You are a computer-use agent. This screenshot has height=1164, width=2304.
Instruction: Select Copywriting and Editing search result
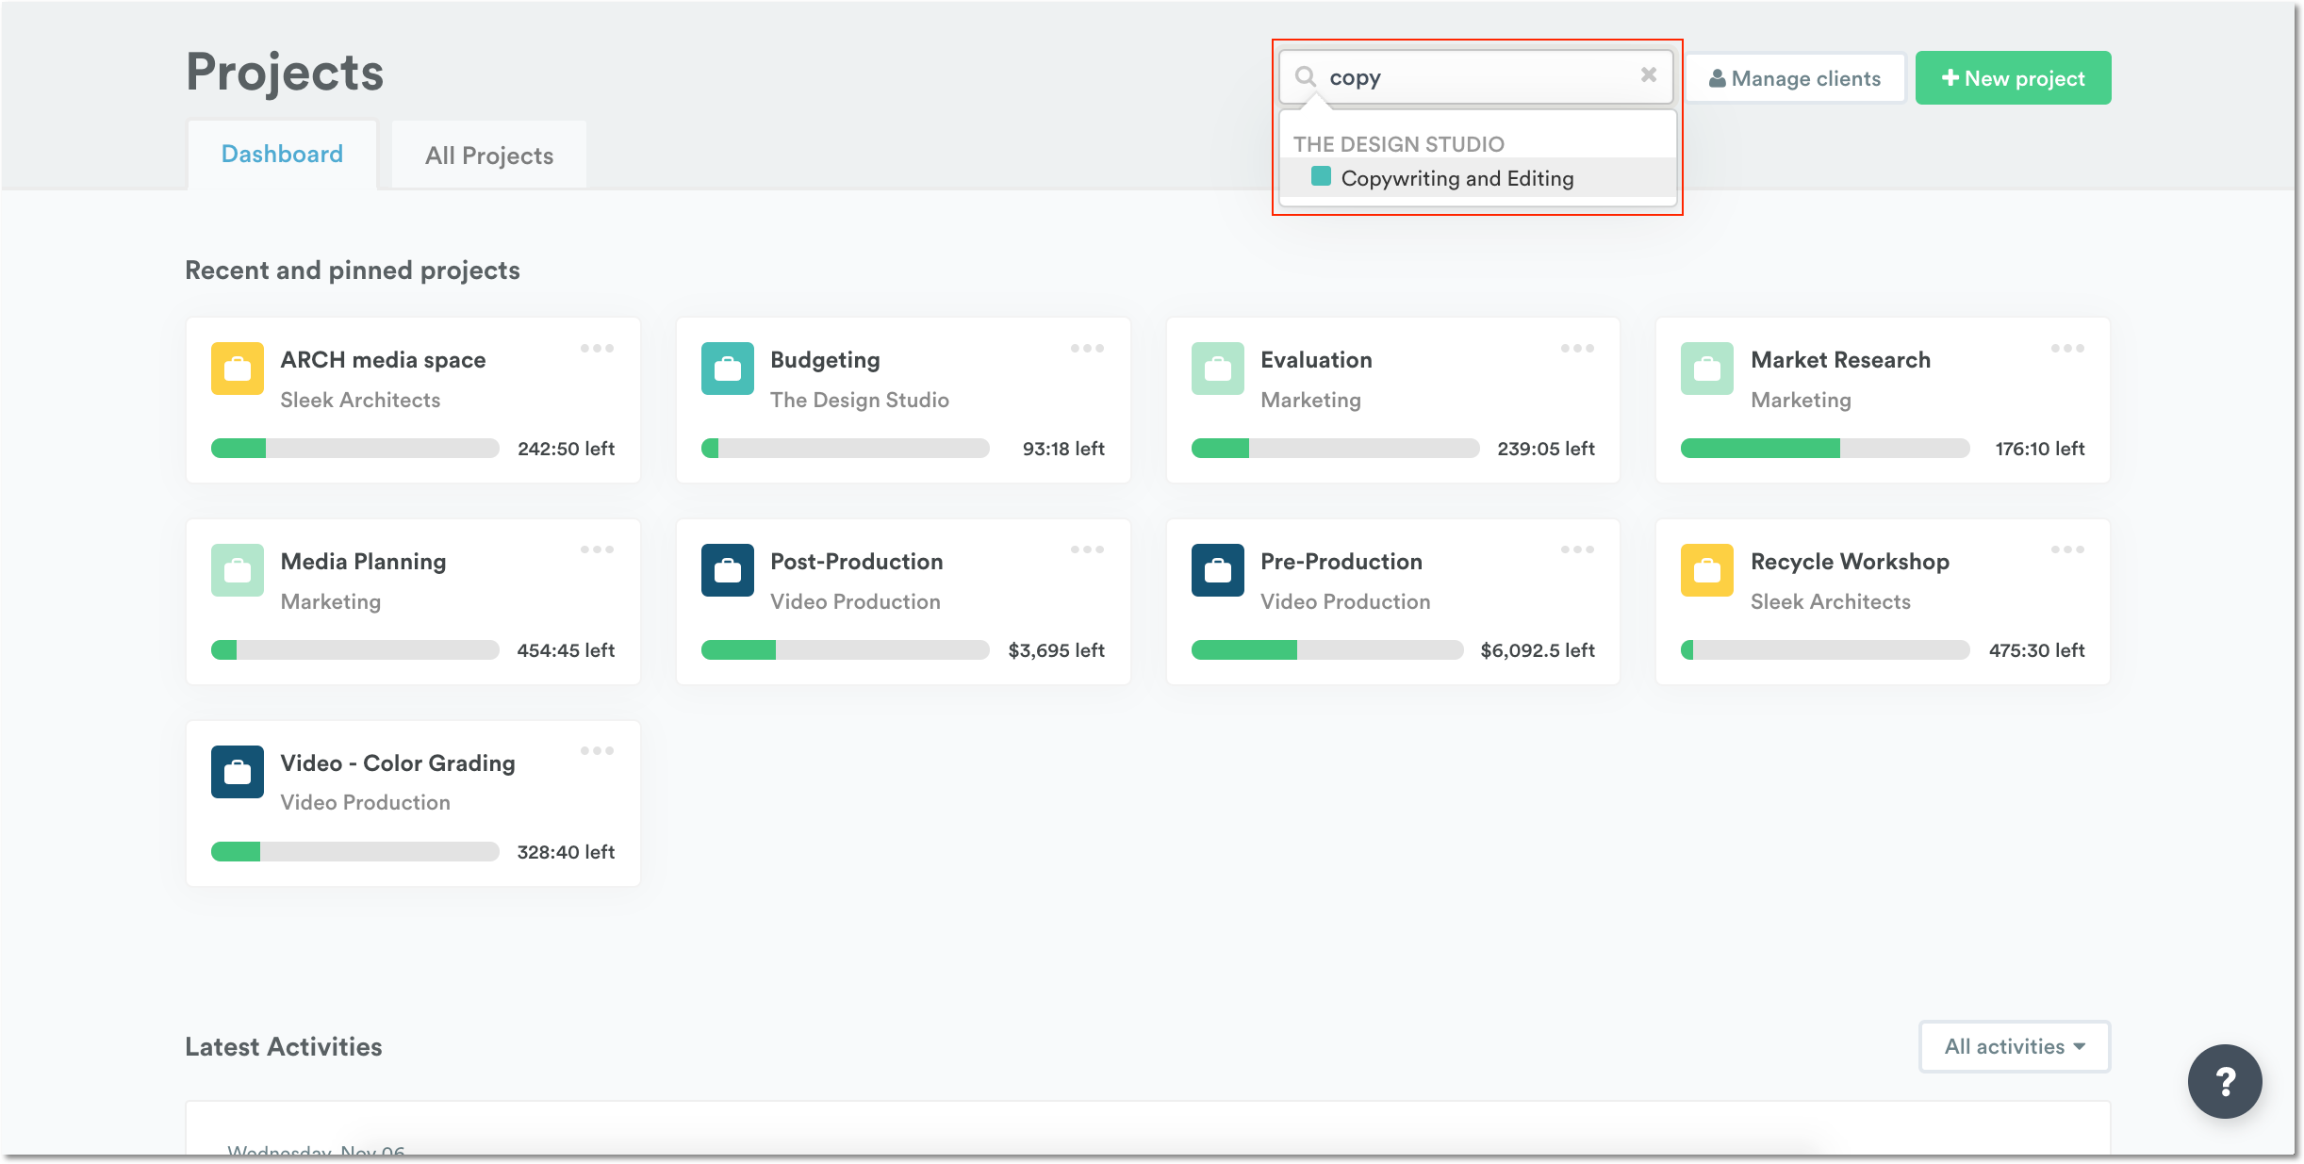1457,177
